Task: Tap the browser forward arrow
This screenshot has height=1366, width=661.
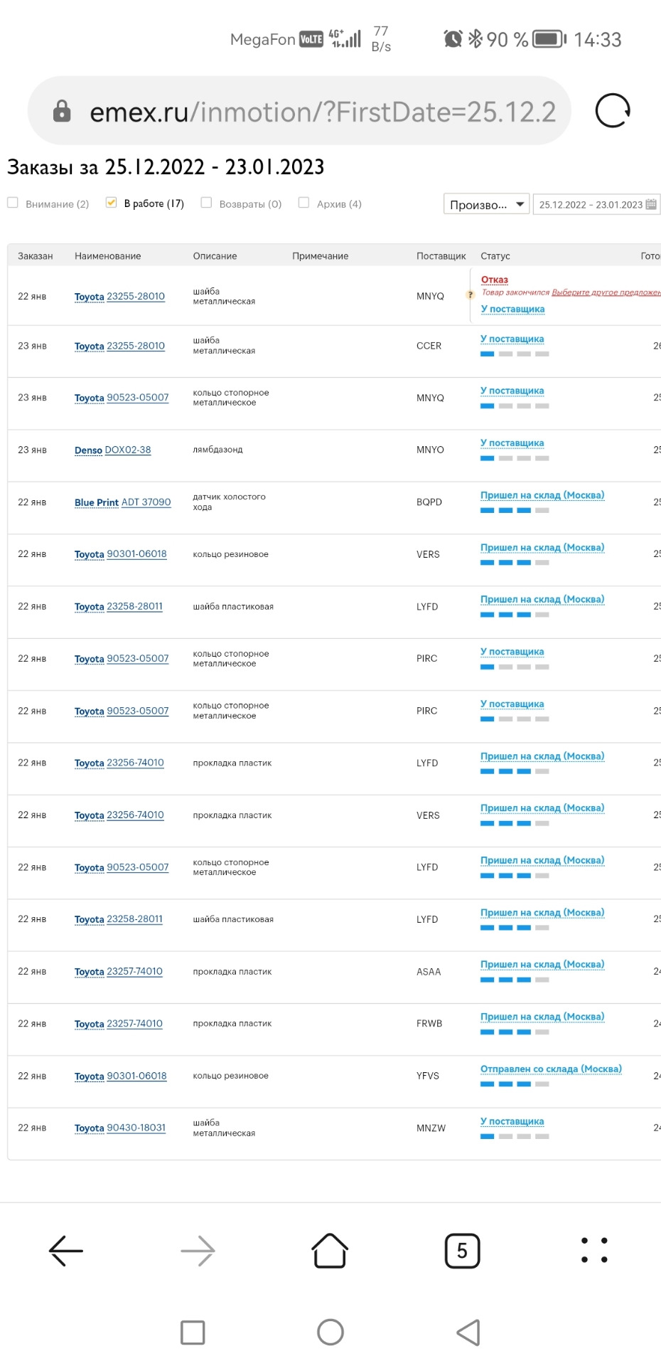Action: [198, 1251]
